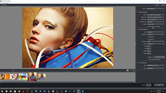The width and height of the screenshot is (166, 93).
Task: Open the File menu
Action: click(1, 3)
